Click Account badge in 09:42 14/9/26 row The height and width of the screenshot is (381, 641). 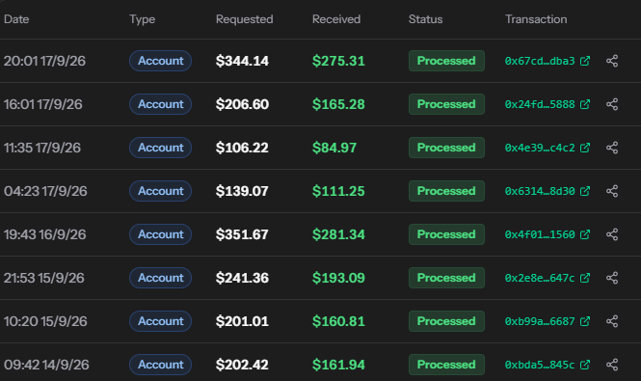point(160,365)
